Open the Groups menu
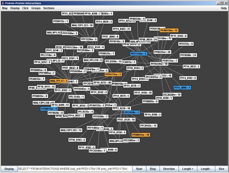This screenshot has height=173, width=229. point(36,8)
